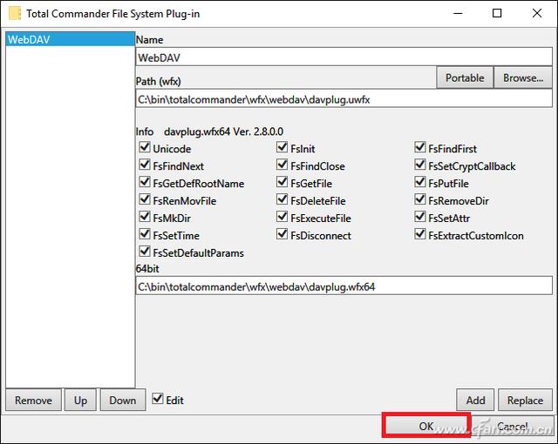Toggle FsGetDefRootName checkbox
Image resolution: width=558 pixels, height=444 pixels.
(x=145, y=182)
